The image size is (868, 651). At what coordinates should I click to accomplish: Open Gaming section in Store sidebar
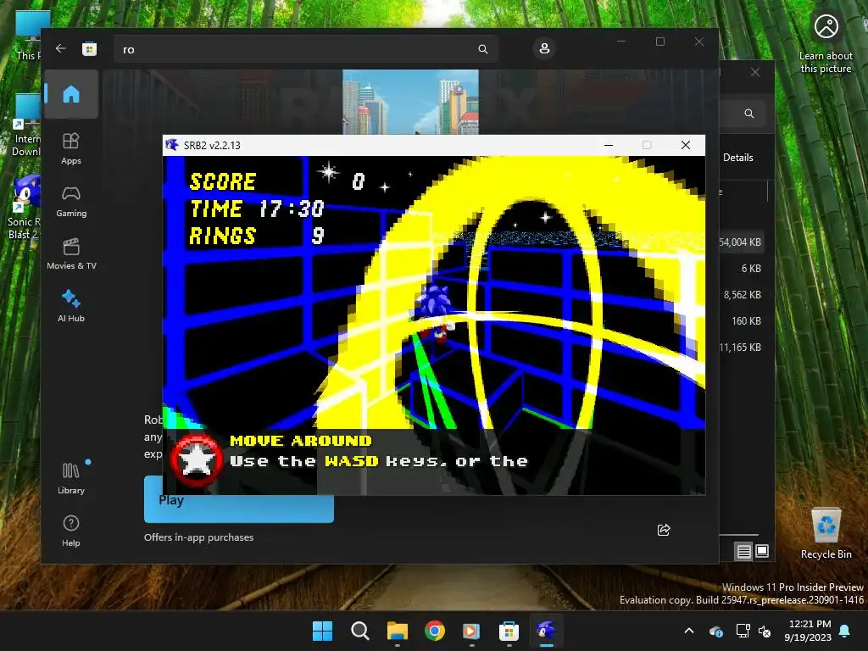coord(71,202)
